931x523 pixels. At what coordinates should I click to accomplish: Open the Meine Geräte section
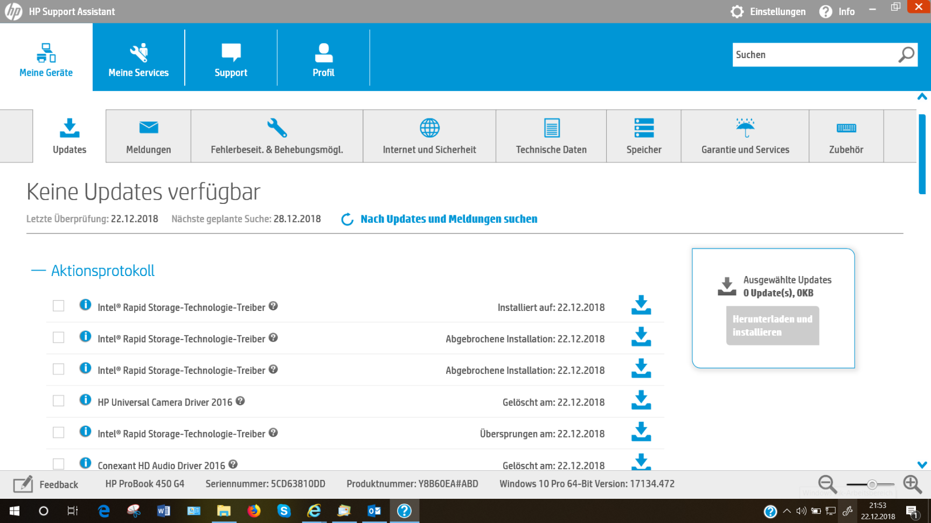pos(46,57)
